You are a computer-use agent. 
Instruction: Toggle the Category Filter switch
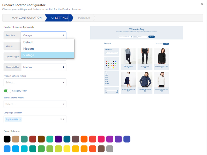8,91
